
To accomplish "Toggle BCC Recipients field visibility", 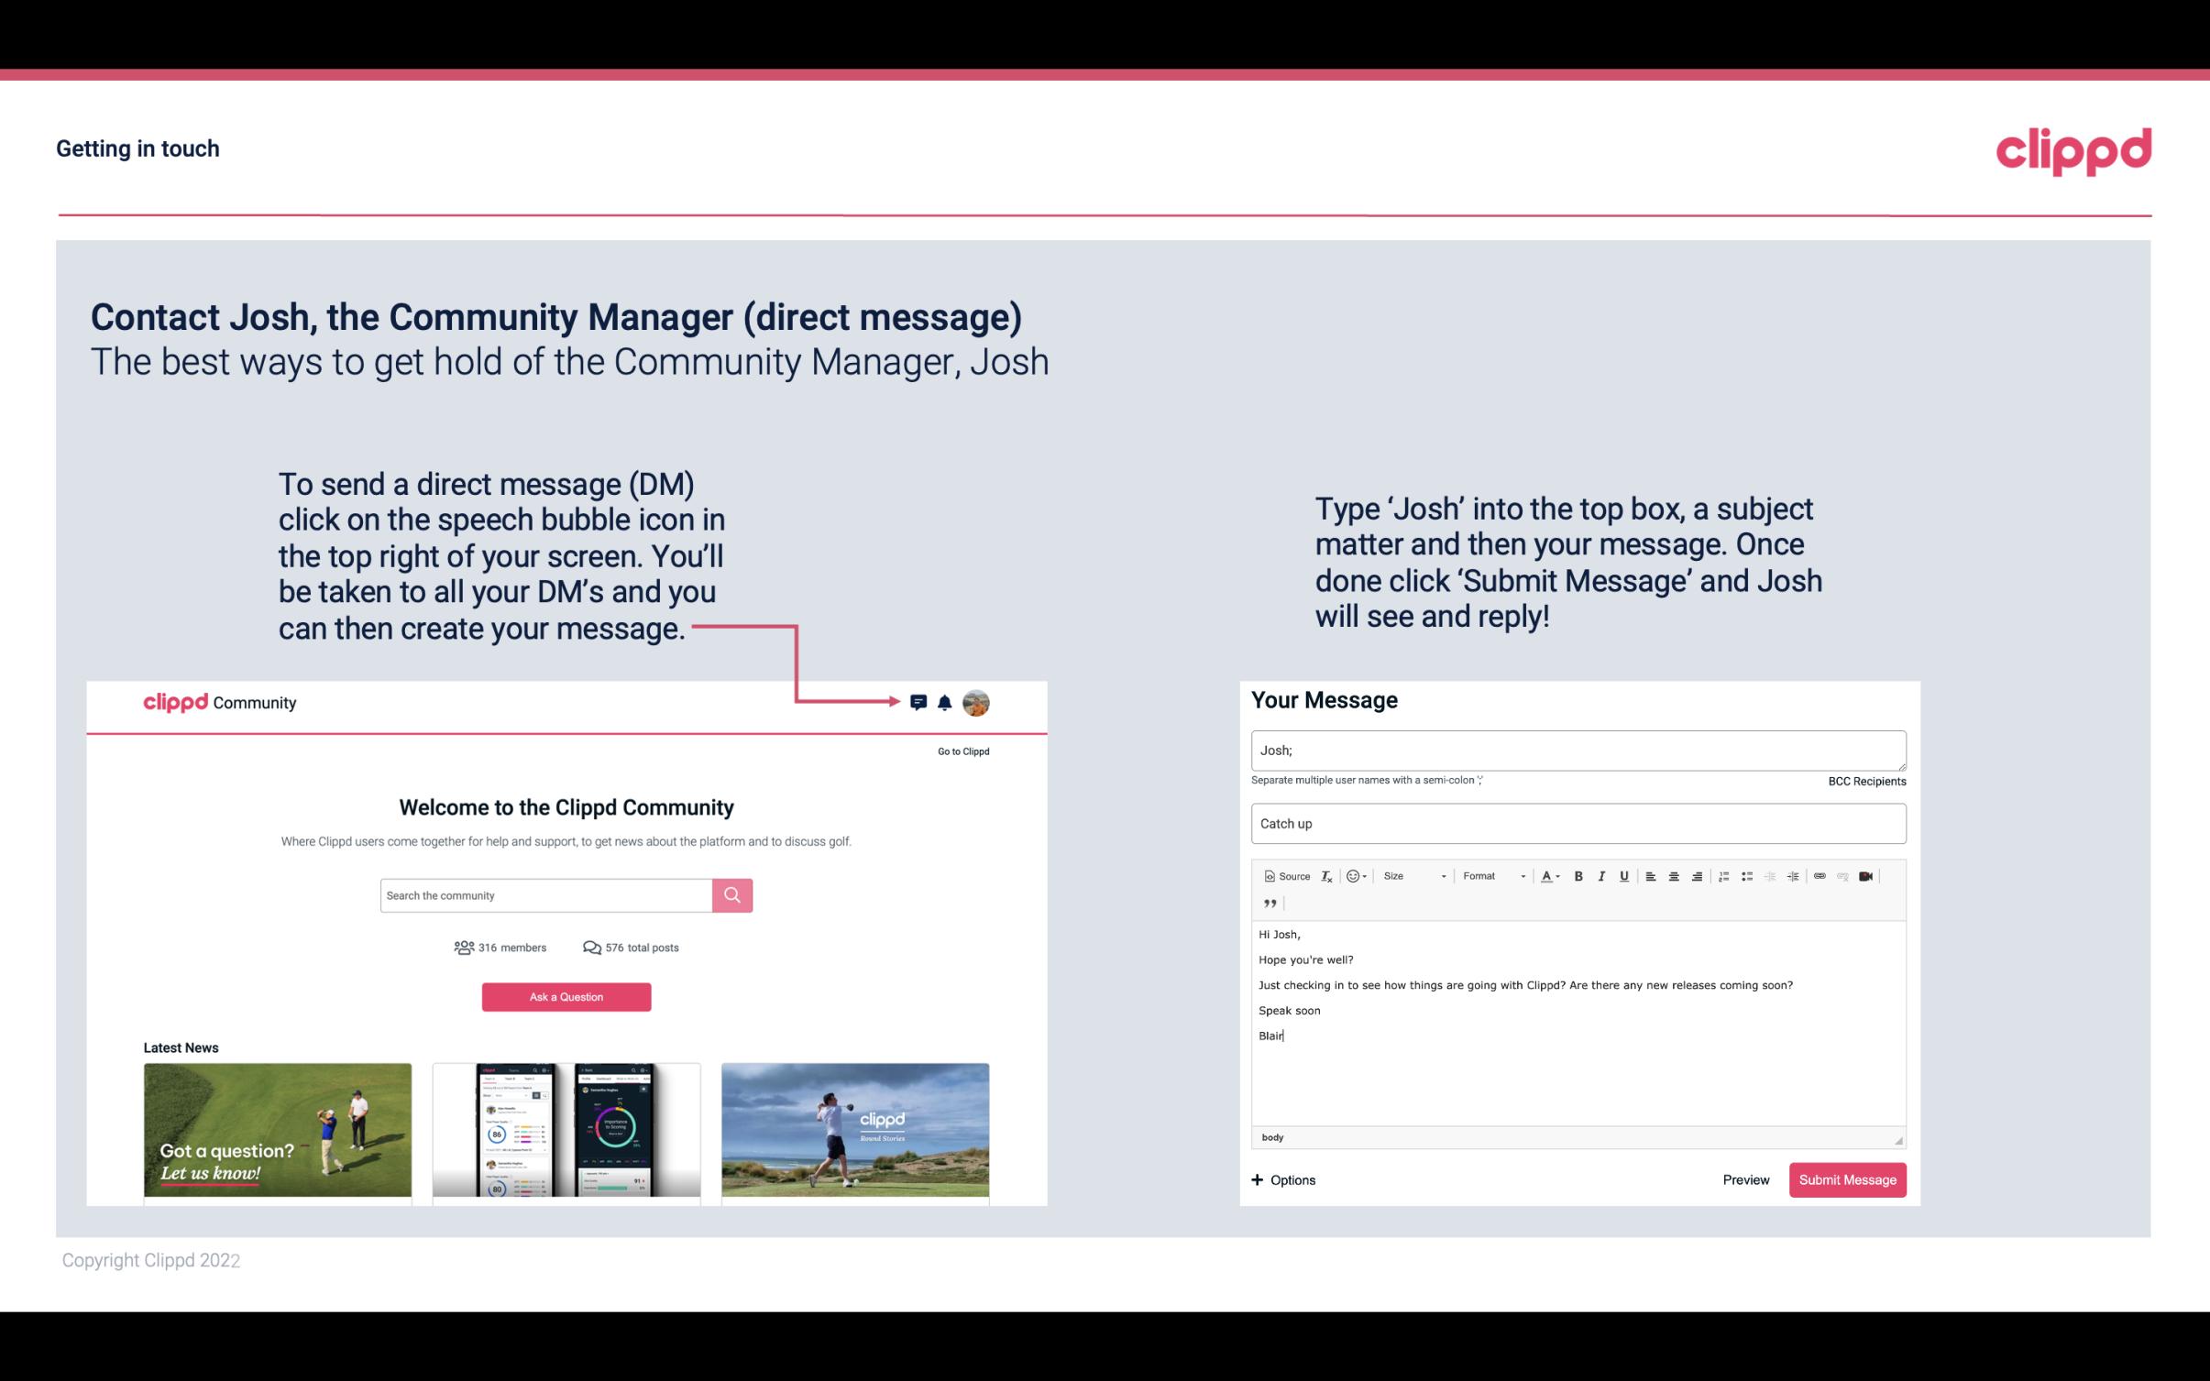I will pyautogui.click(x=1864, y=781).
